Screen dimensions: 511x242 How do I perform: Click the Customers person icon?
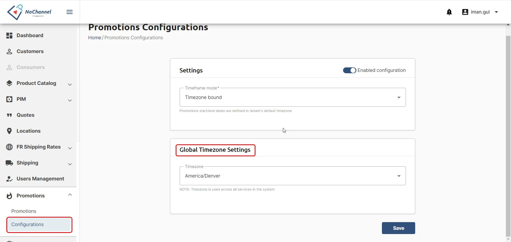(9, 51)
